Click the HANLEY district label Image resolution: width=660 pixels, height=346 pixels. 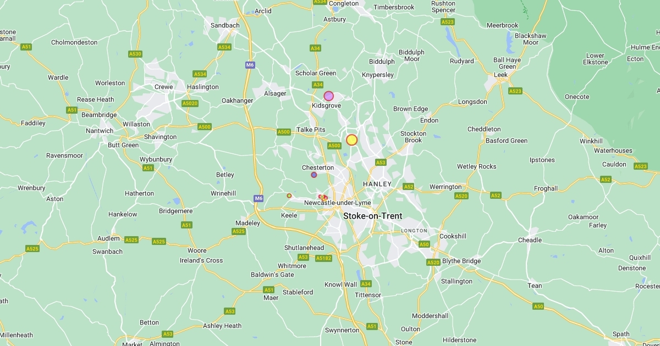(x=377, y=184)
